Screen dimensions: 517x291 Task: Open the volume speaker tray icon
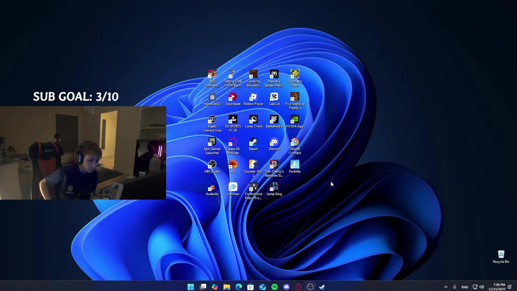tap(481, 287)
